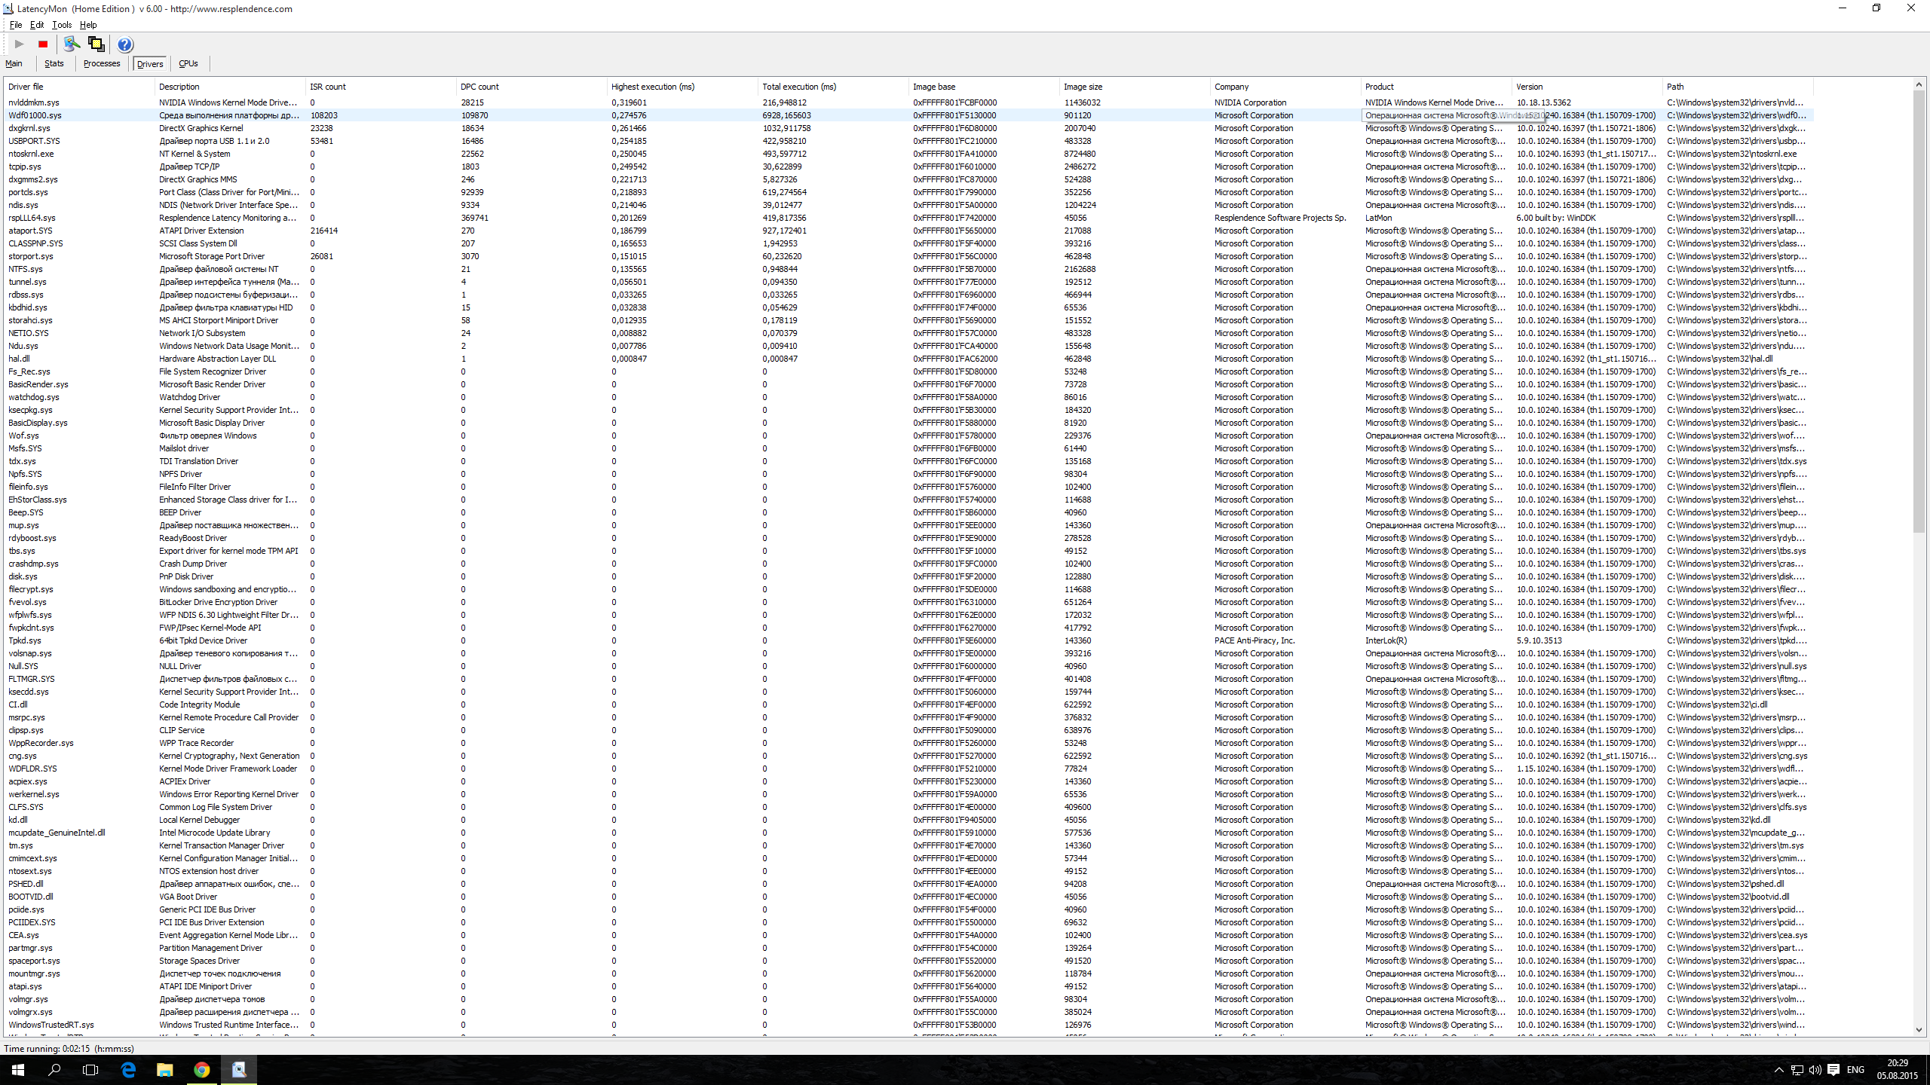Image resolution: width=1930 pixels, height=1085 pixels.
Task: Sort by Highest execution (ms) column
Action: point(653,87)
